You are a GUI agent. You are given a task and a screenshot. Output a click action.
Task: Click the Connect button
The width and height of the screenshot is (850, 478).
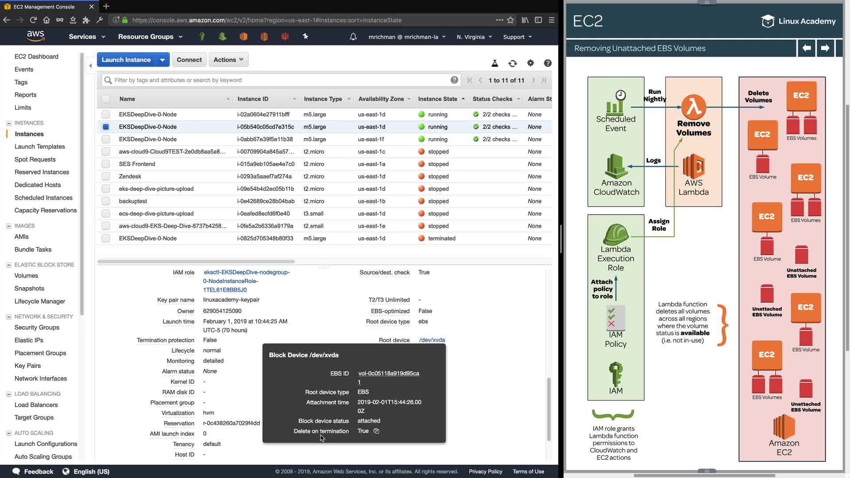(189, 60)
